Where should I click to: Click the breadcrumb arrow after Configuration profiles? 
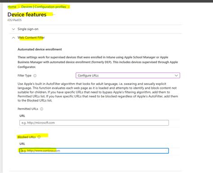[68, 7]
